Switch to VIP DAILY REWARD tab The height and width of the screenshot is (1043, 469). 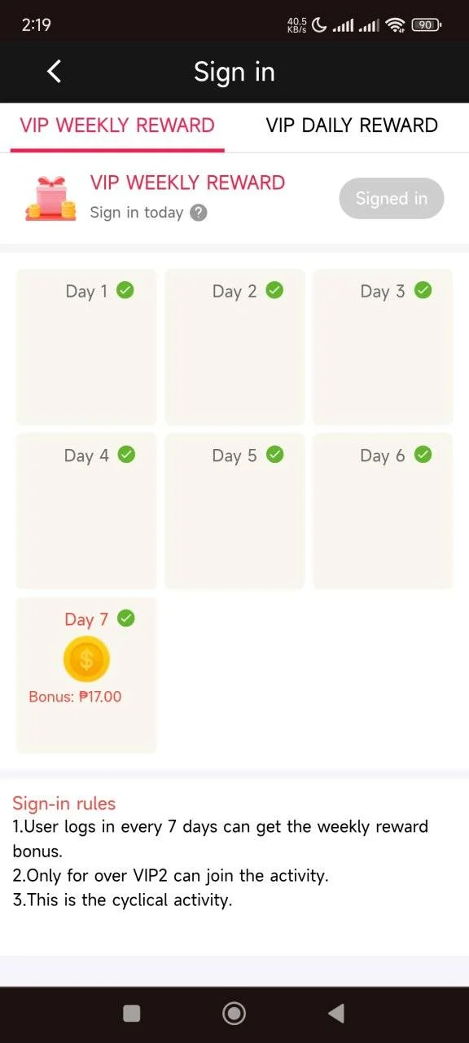[352, 125]
